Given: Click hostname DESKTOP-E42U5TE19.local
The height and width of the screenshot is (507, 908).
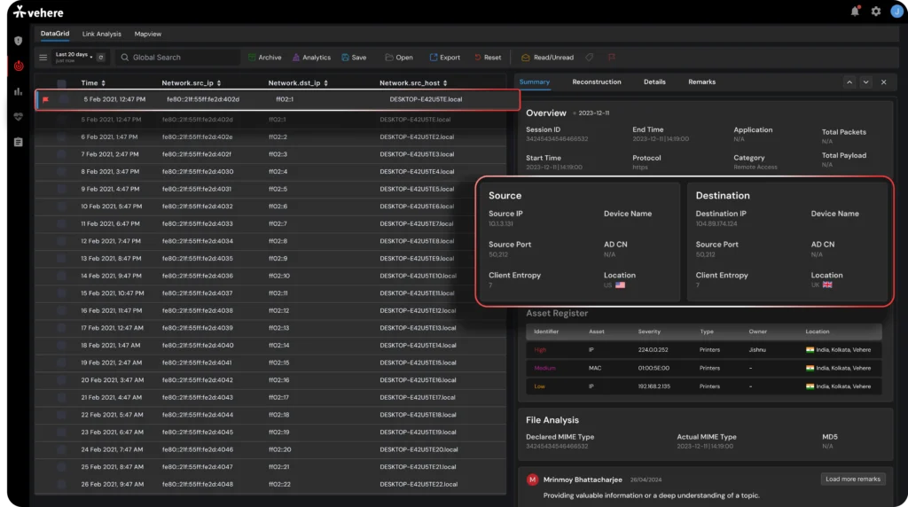Looking at the screenshot, I should click(x=418, y=433).
